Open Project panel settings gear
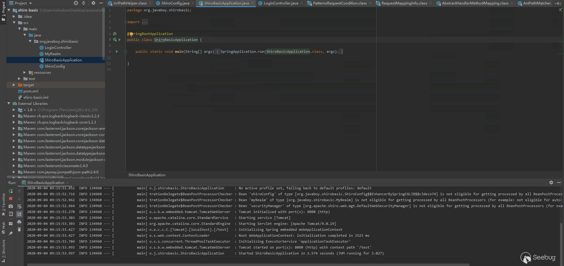This screenshot has height=266, width=564. click(93, 3)
